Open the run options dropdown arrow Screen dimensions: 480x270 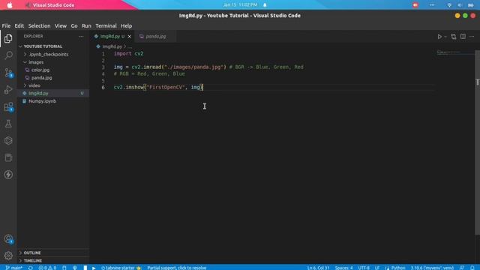pyautogui.click(x=445, y=37)
